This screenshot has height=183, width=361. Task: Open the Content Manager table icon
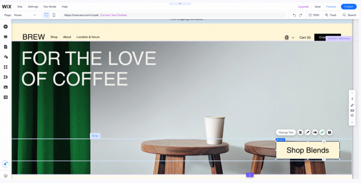6,97
